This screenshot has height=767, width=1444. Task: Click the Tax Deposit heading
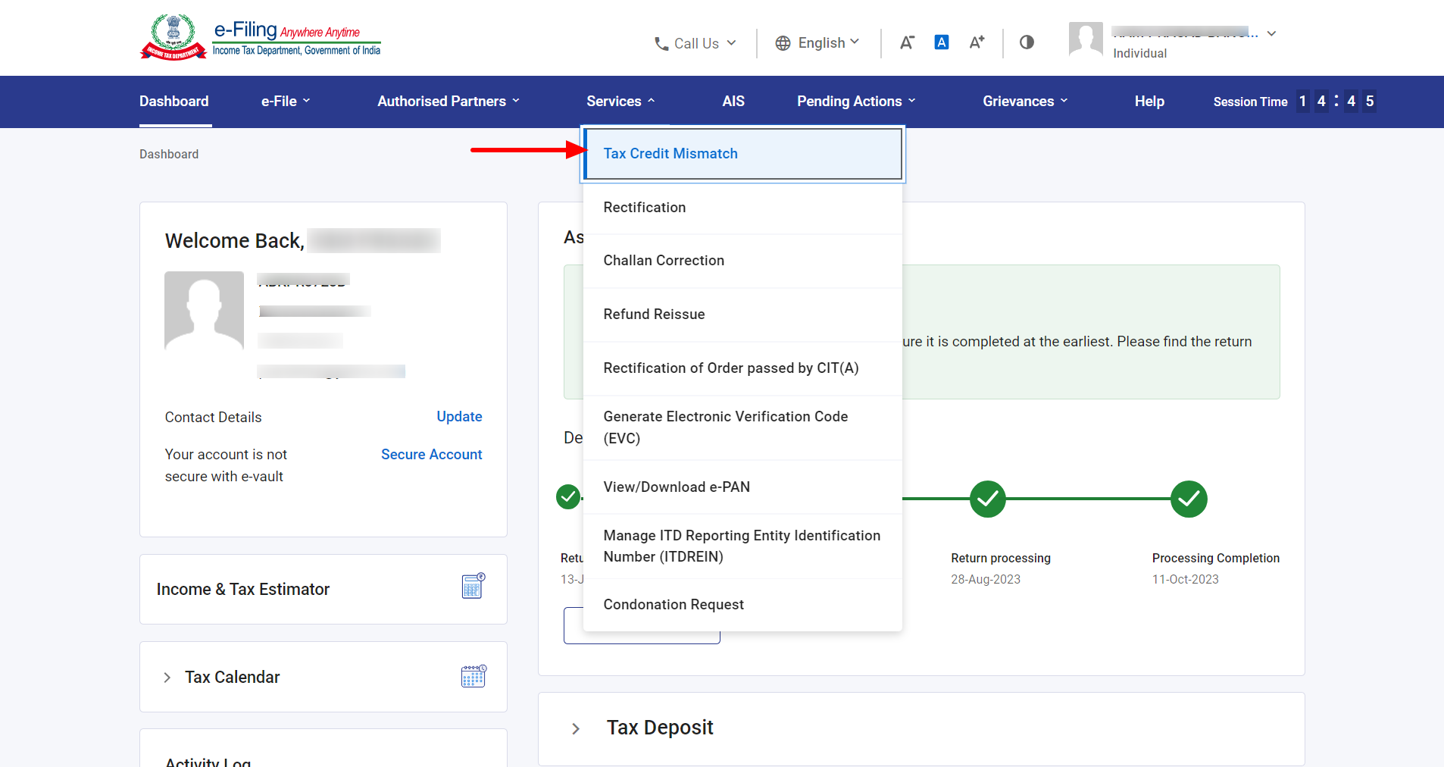[660, 728]
